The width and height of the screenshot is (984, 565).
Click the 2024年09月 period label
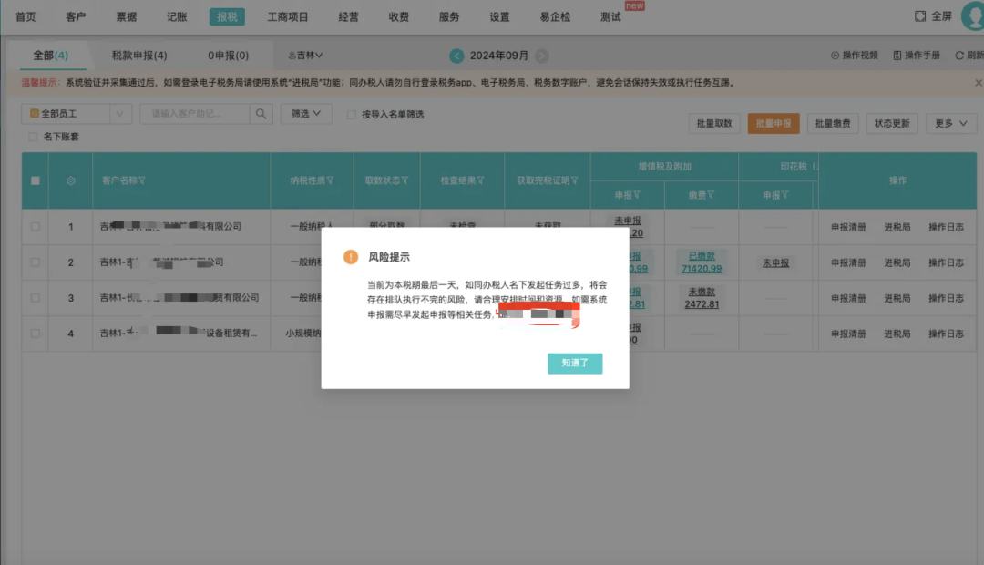pos(499,56)
